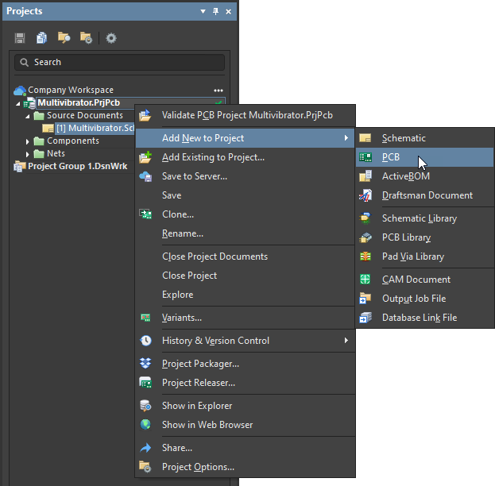Choose Save to Server...
Screen dimensions: 495x486
pos(246,176)
